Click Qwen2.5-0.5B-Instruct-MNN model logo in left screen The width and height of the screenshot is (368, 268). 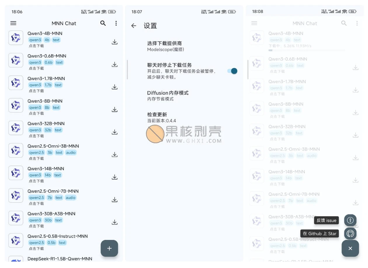click(16, 241)
